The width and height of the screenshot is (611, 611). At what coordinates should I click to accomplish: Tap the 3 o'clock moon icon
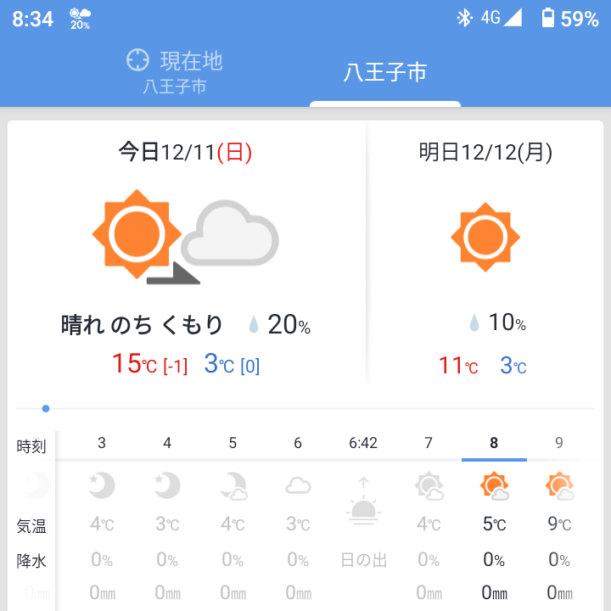[102, 485]
